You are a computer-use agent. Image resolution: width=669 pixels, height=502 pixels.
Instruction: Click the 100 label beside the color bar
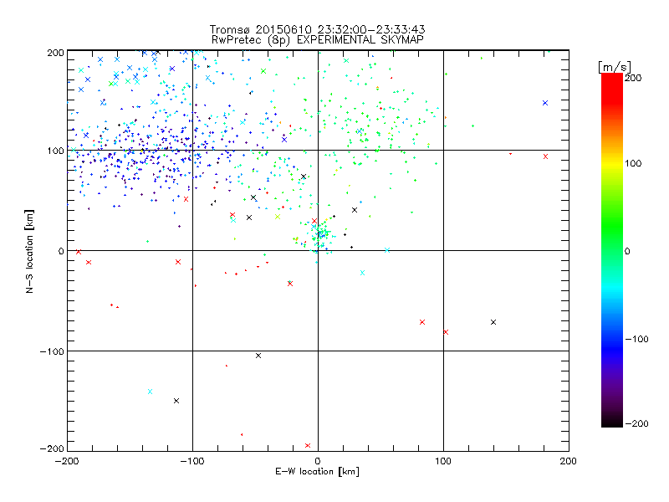click(633, 163)
